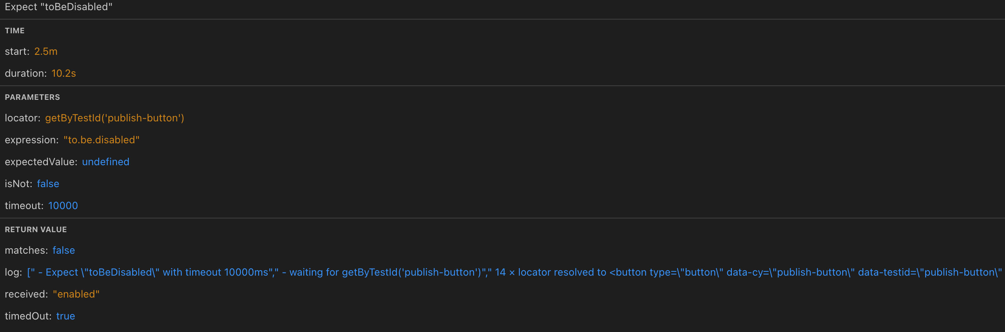
Task: Select the start value 2.5m
Action: [46, 51]
